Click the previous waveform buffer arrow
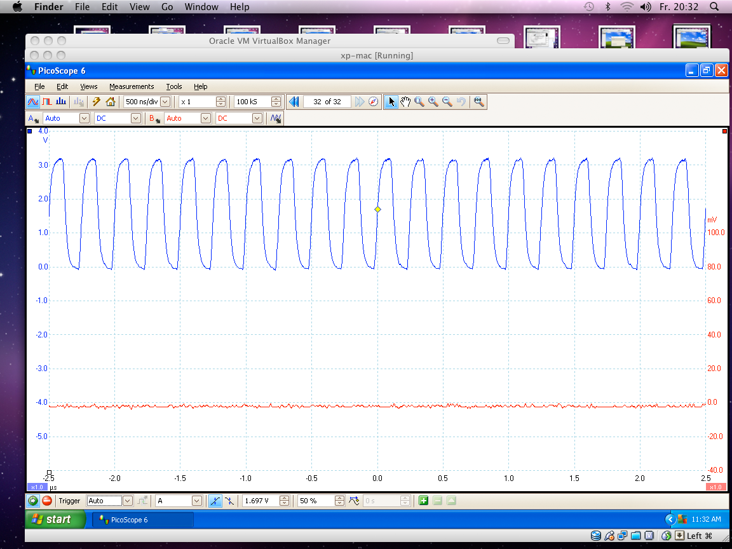The image size is (732, 549). pyautogui.click(x=294, y=101)
